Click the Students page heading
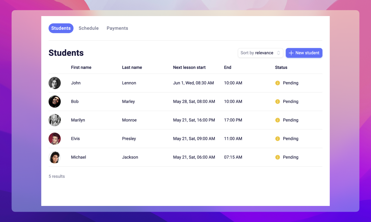This screenshot has height=222, width=371. (66, 53)
